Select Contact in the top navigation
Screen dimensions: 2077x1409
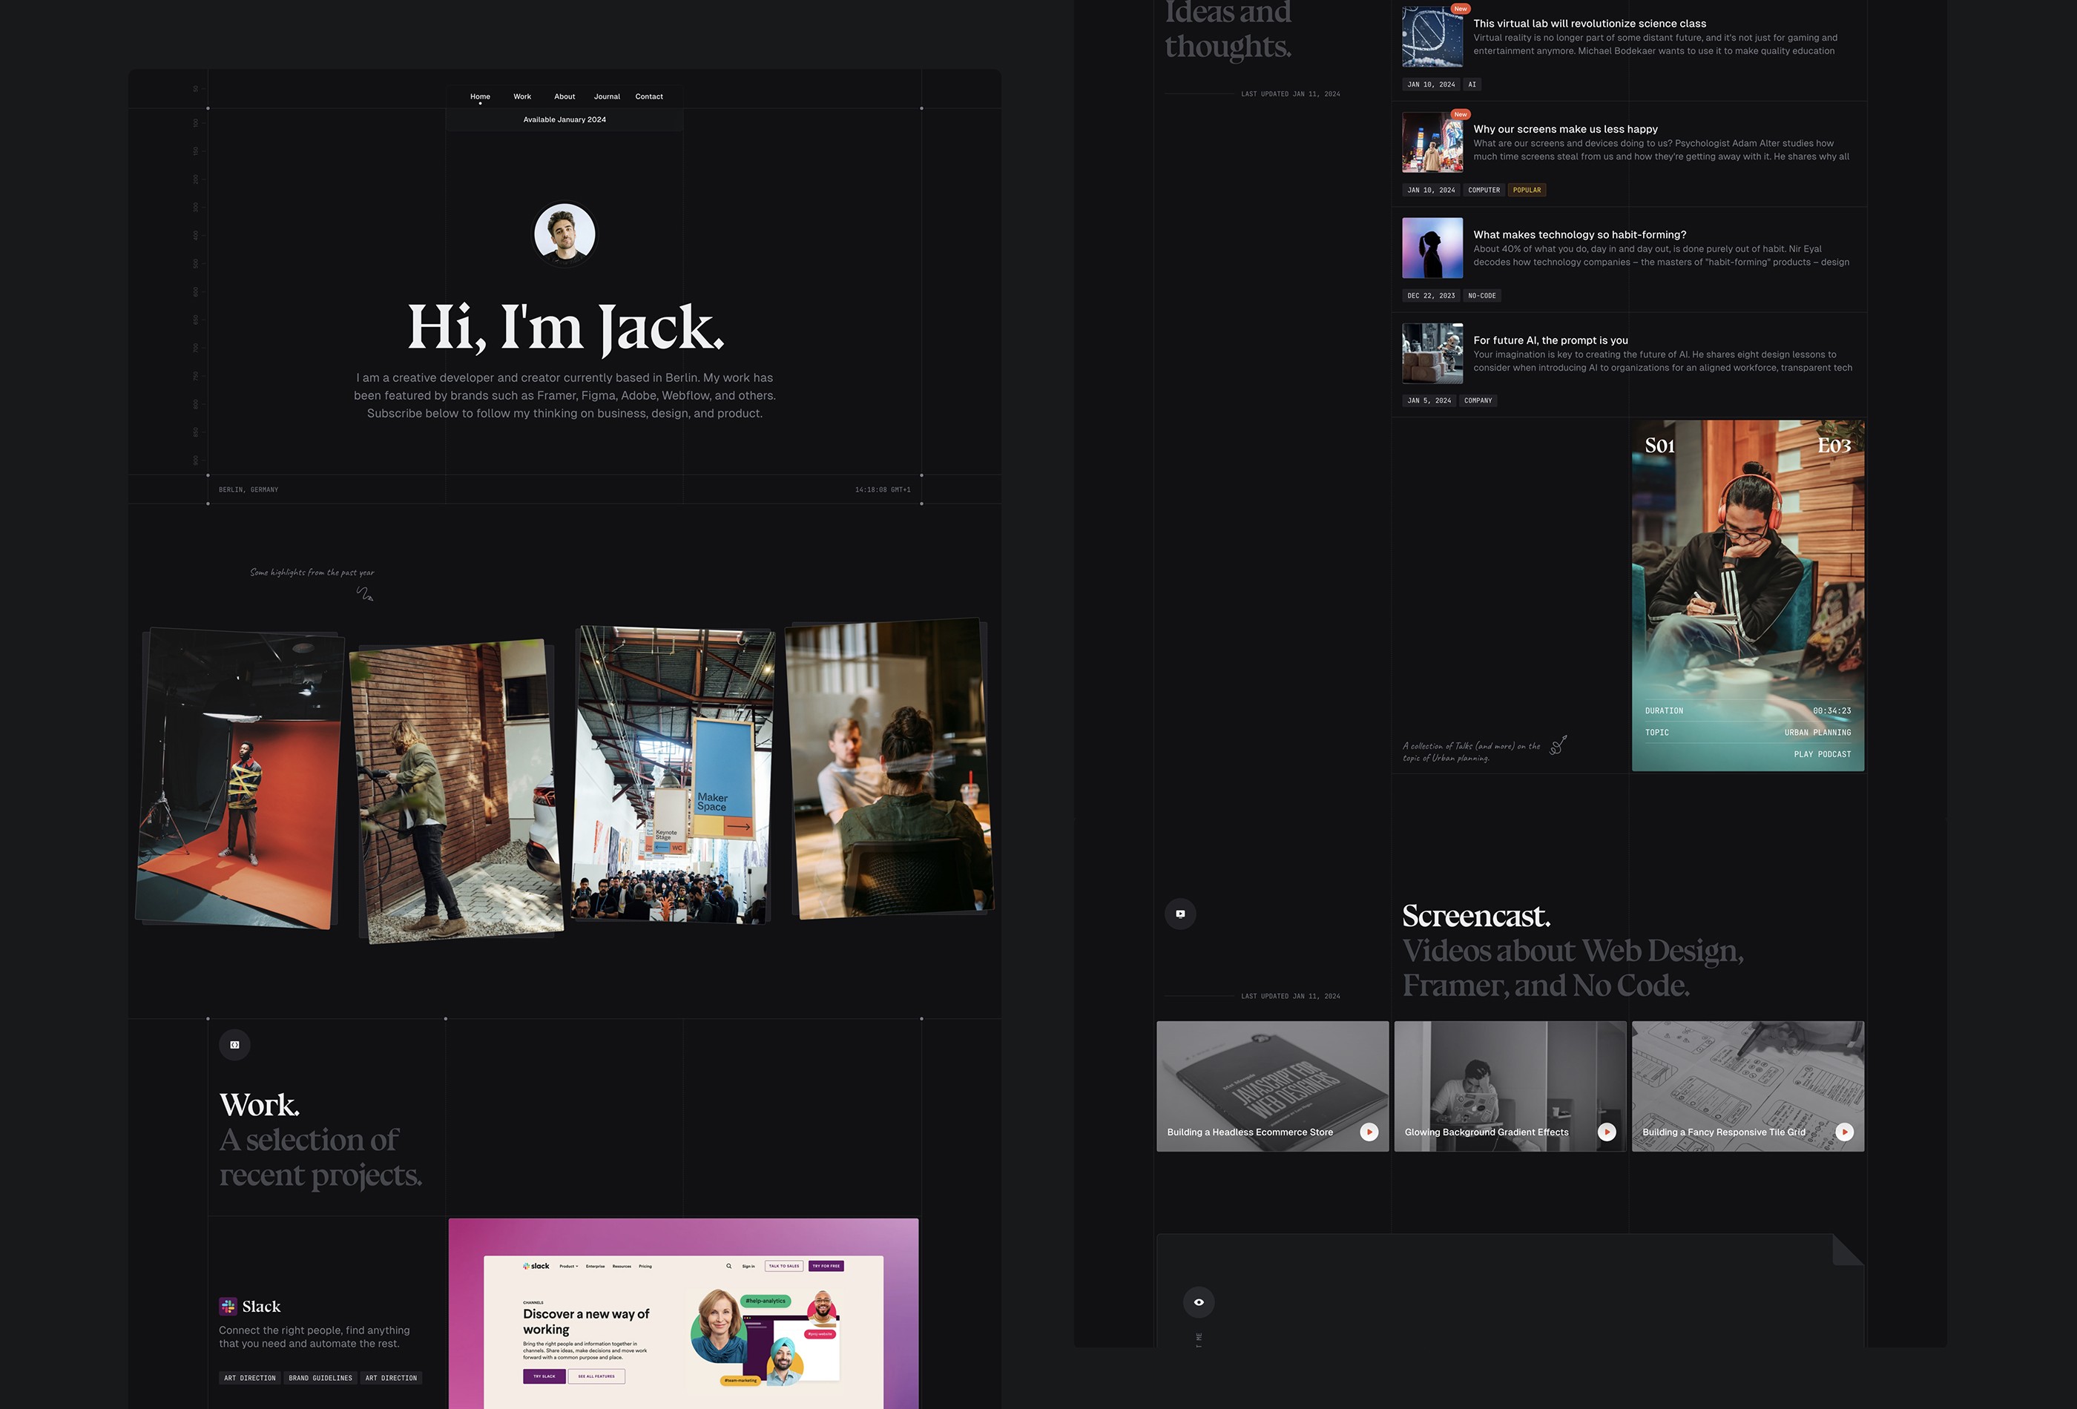click(649, 96)
